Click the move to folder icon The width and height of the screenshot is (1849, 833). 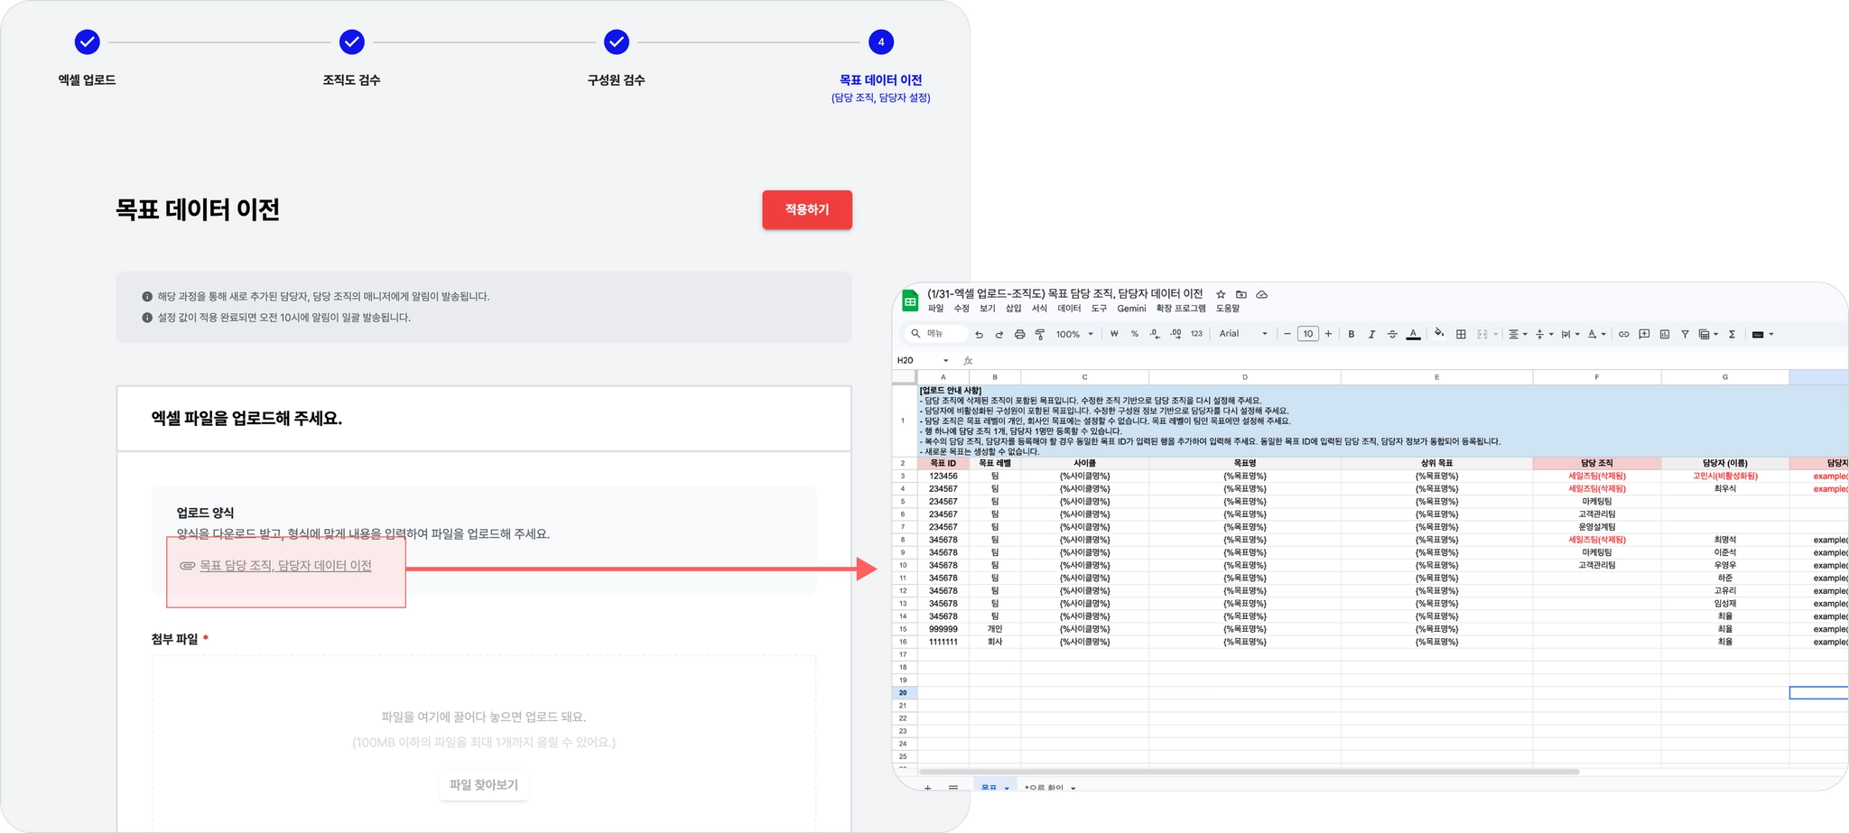[x=1241, y=294]
